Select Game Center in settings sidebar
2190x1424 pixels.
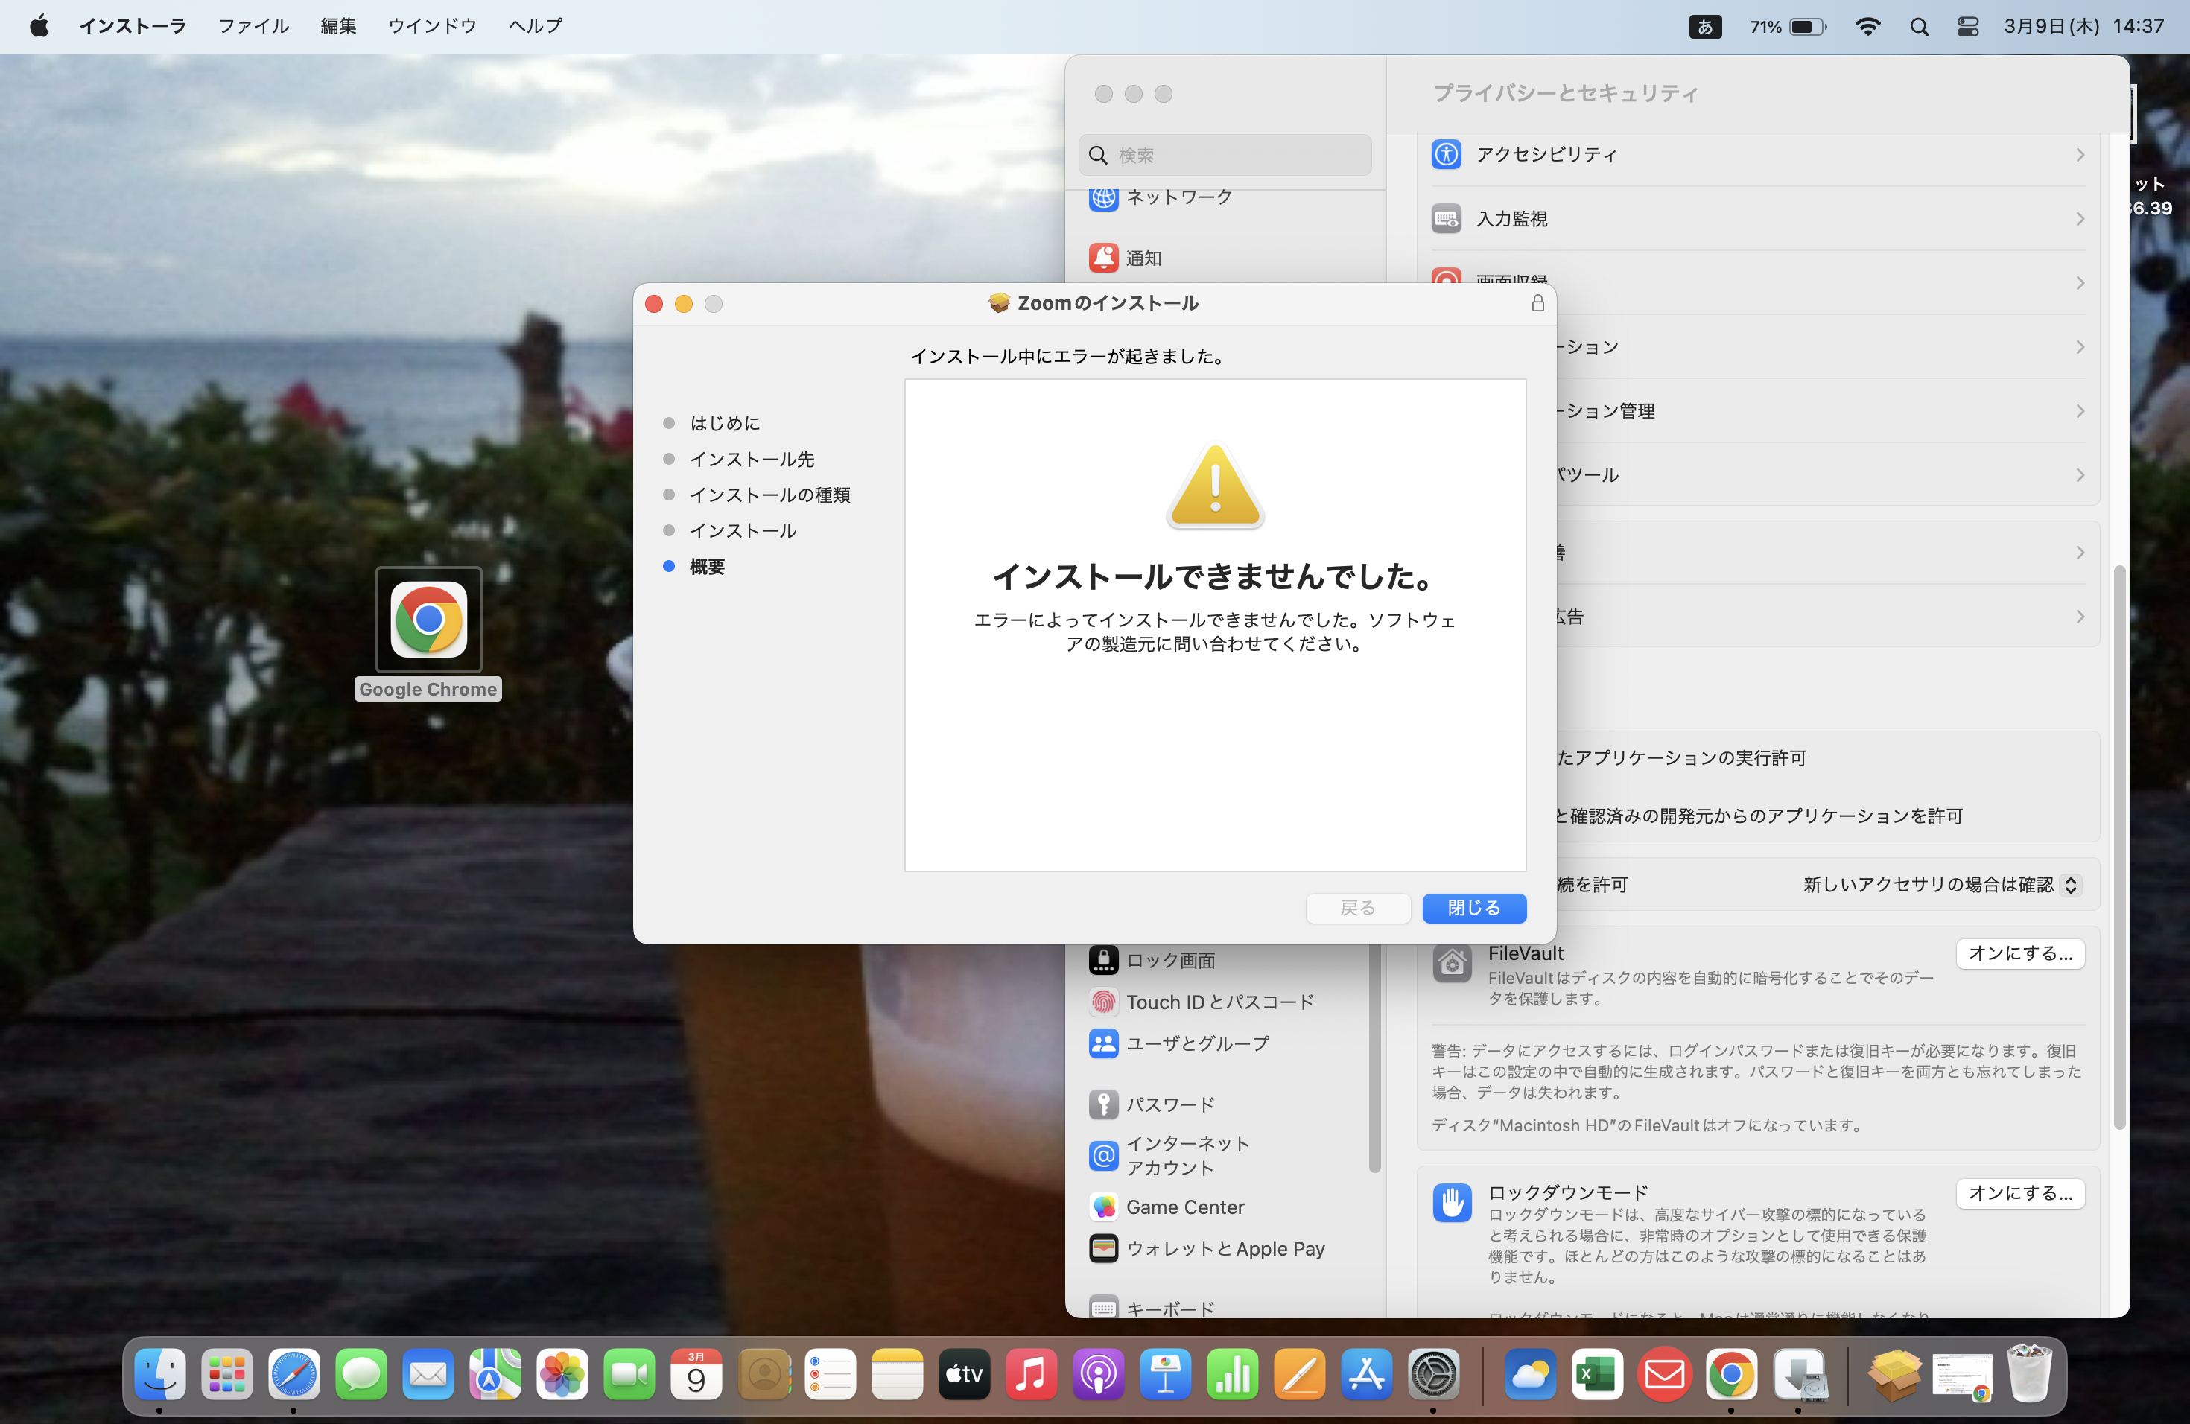(x=1184, y=1207)
